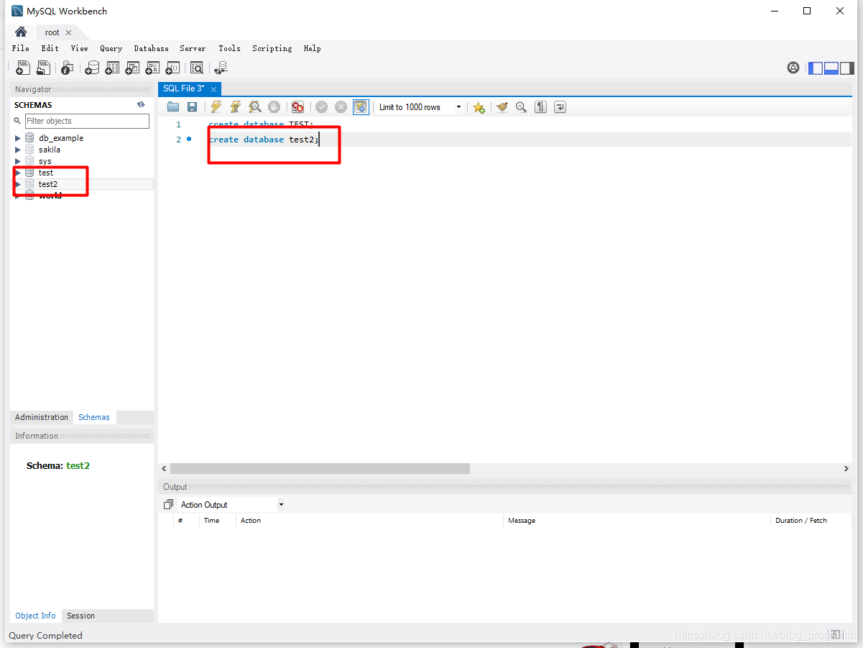Expand the sys schema node

(x=18, y=161)
